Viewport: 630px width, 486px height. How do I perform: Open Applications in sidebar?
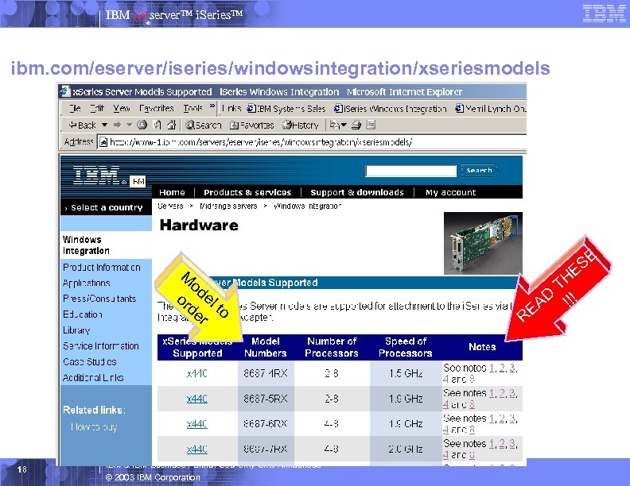click(x=87, y=283)
